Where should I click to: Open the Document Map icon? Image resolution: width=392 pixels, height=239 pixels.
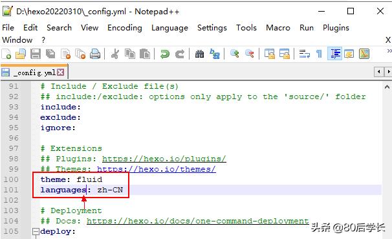364,54
